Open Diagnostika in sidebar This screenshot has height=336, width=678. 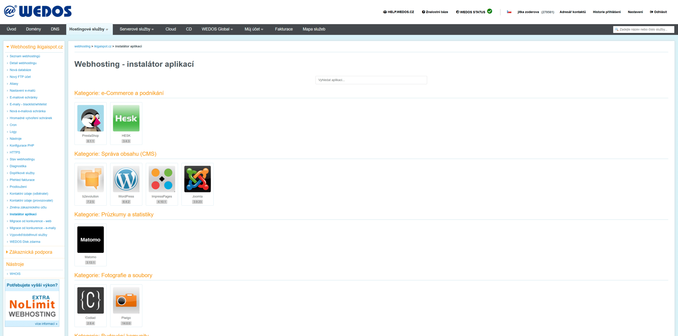(18, 166)
